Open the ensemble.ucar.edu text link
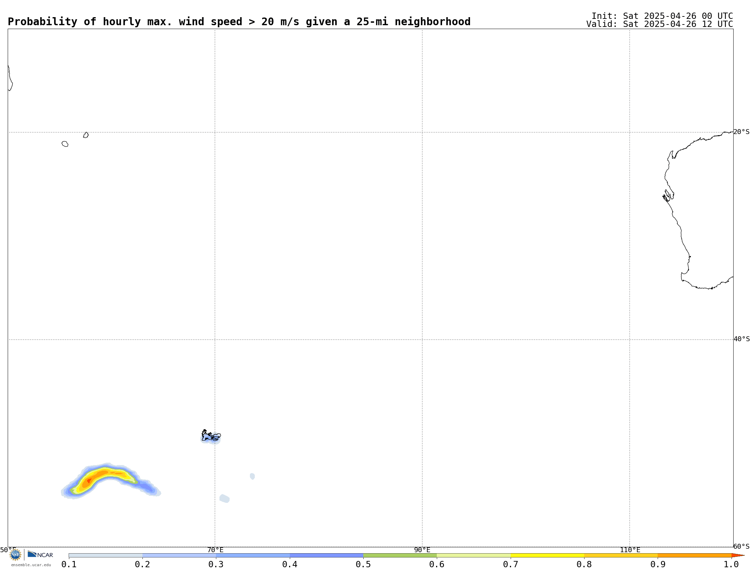This screenshot has height=569, width=756. pos(31,565)
